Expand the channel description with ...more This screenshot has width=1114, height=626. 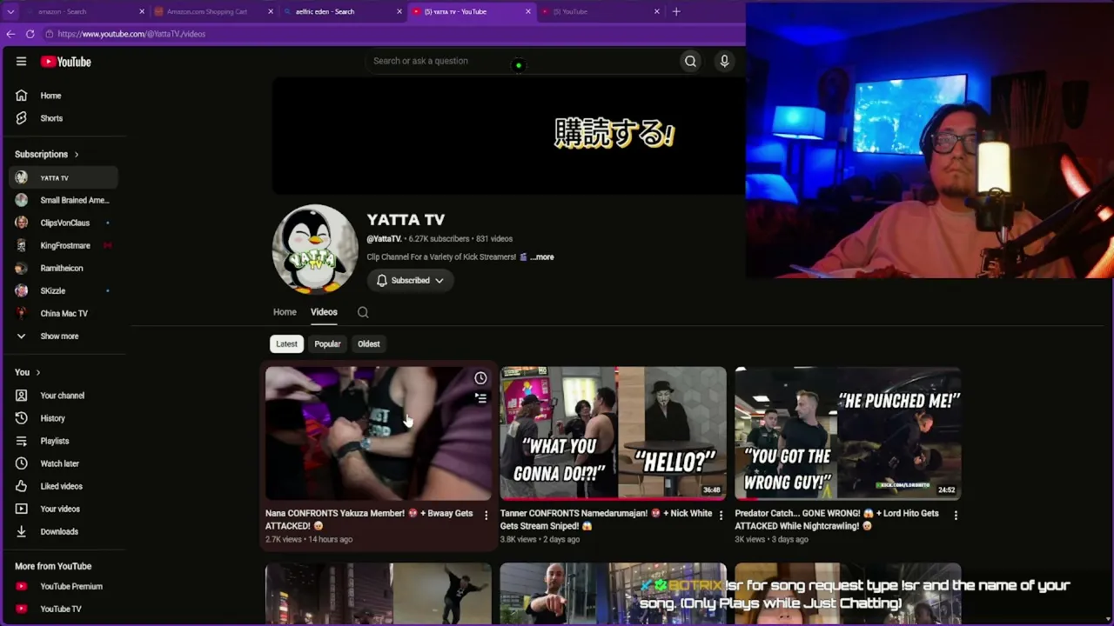[542, 257]
